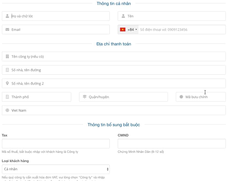The height and width of the screenshot is (181, 228).
Task: Click the person icon beside Họ và chữ lót
Action: click(7, 16)
